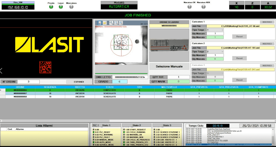Screen dimensions: 276x147
Task: Click the Job File path ATOS_AT-66.xml
Action: pos(240,26)
